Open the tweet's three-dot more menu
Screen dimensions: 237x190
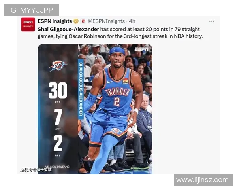[211, 21]
